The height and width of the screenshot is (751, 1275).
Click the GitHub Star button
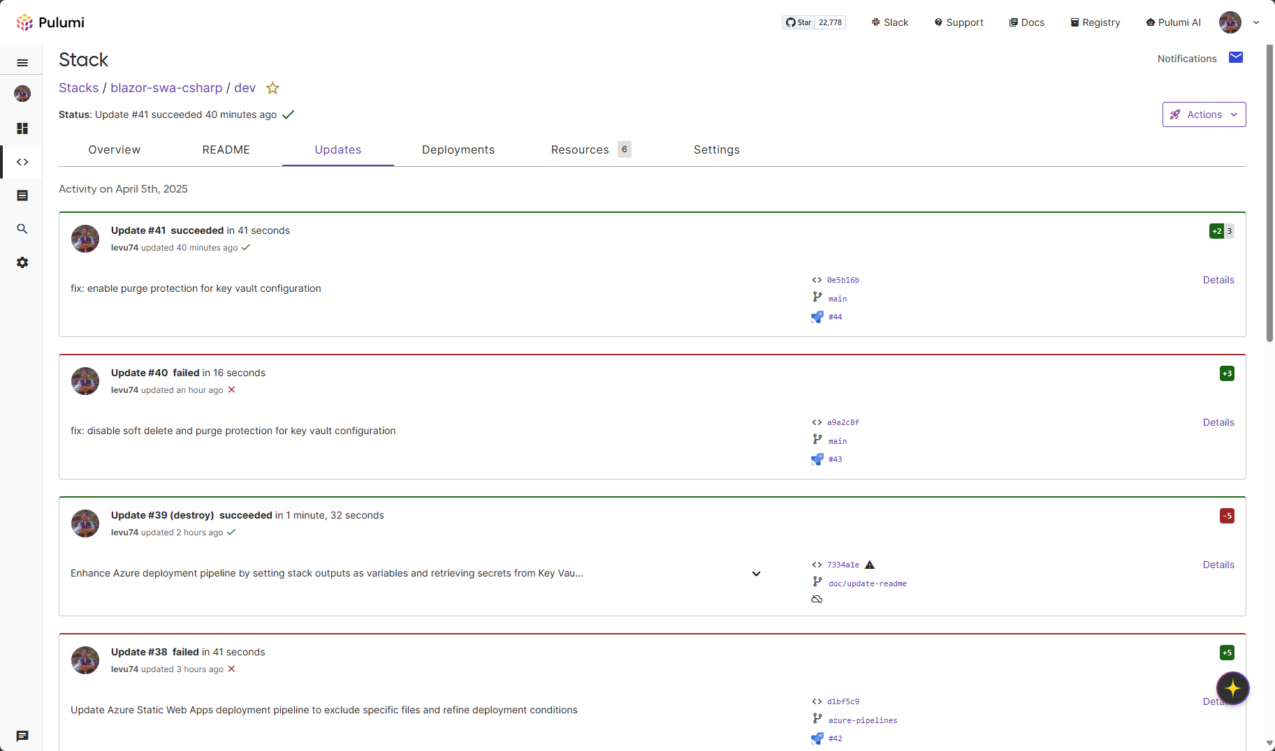coord(798,22)
